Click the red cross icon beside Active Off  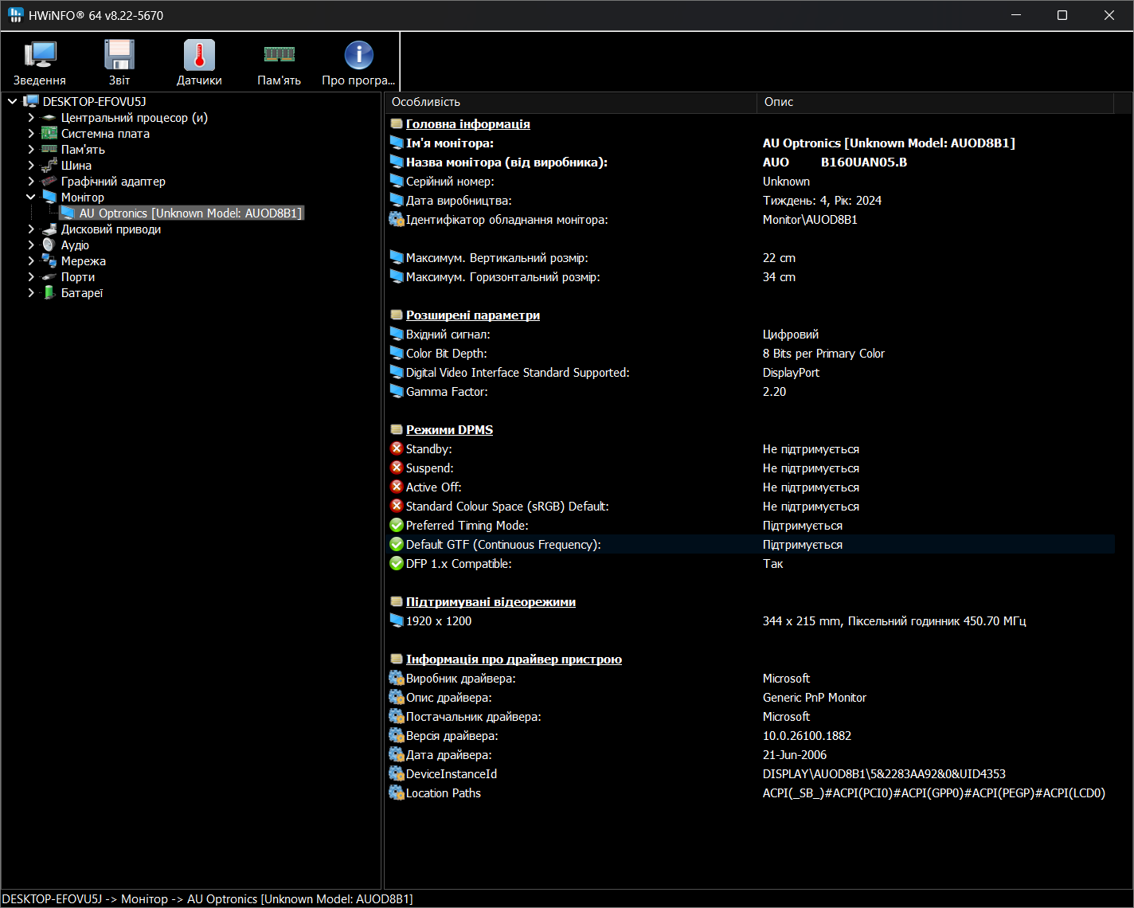point(397,487)
